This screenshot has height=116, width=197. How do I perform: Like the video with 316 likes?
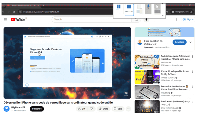point(82,109)
